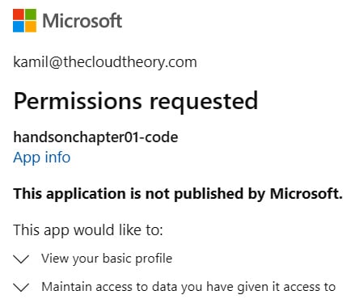Select the Maintain access to data permission text
The width and height of the screenshot is (355, 299).
point(188,287)
